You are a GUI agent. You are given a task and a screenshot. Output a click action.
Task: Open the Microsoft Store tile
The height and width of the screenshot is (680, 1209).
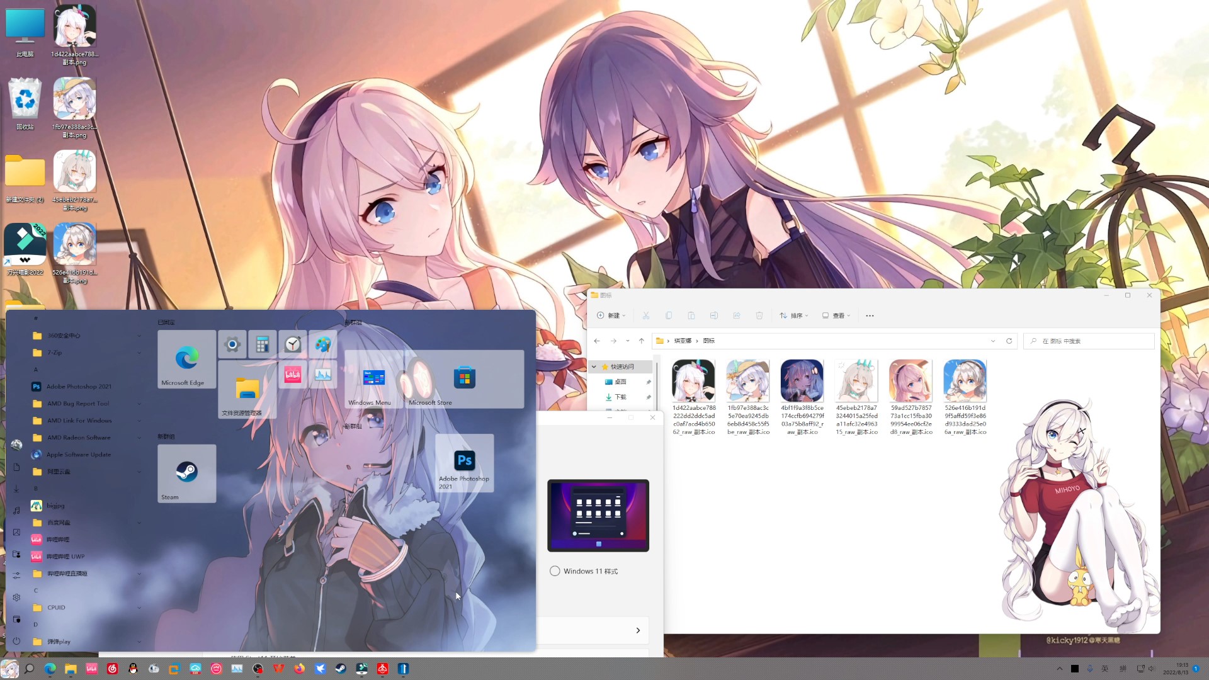pyautogui.click(x=464, y=378)
